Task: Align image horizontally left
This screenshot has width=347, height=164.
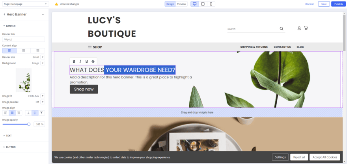Action: point(6,113)
